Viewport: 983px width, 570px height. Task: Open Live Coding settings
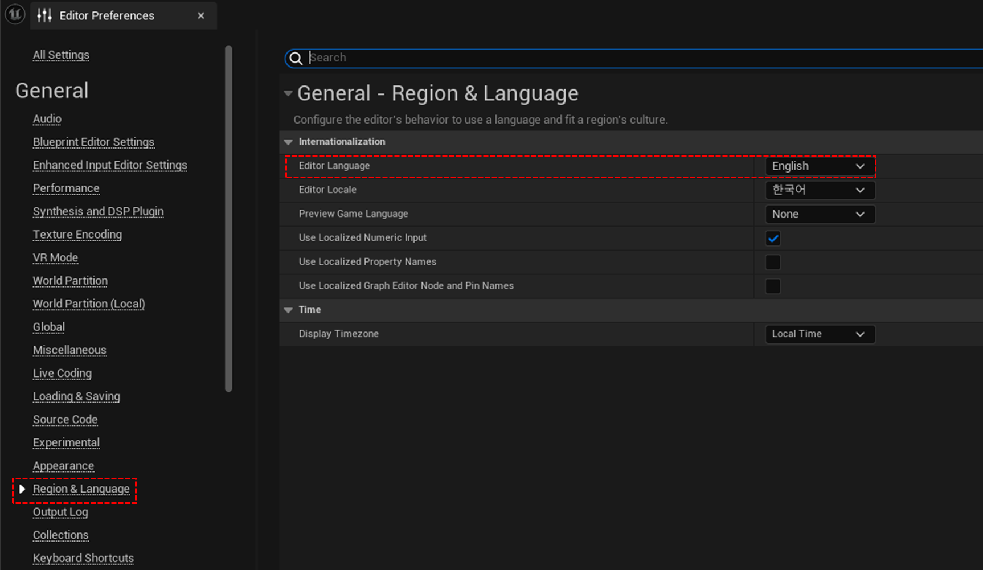pyautogui.click(x=62, y=374)
